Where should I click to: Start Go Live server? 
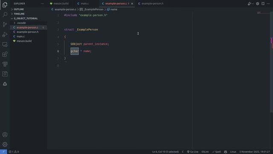(x=192, y=152)
